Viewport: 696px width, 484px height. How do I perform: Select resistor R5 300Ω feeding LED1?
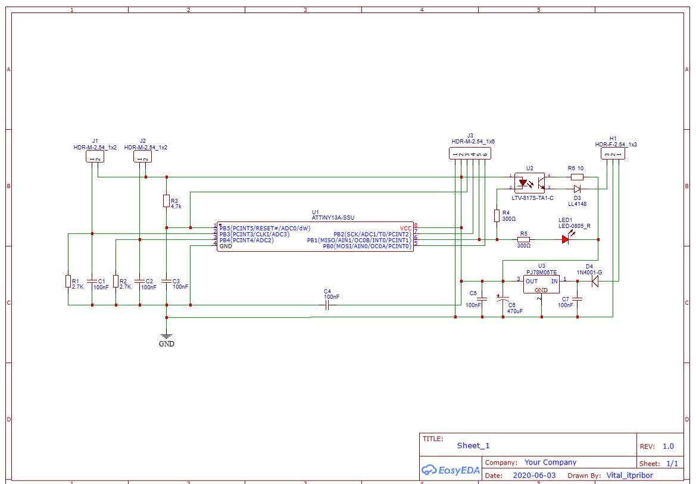[x=522, y=239]
